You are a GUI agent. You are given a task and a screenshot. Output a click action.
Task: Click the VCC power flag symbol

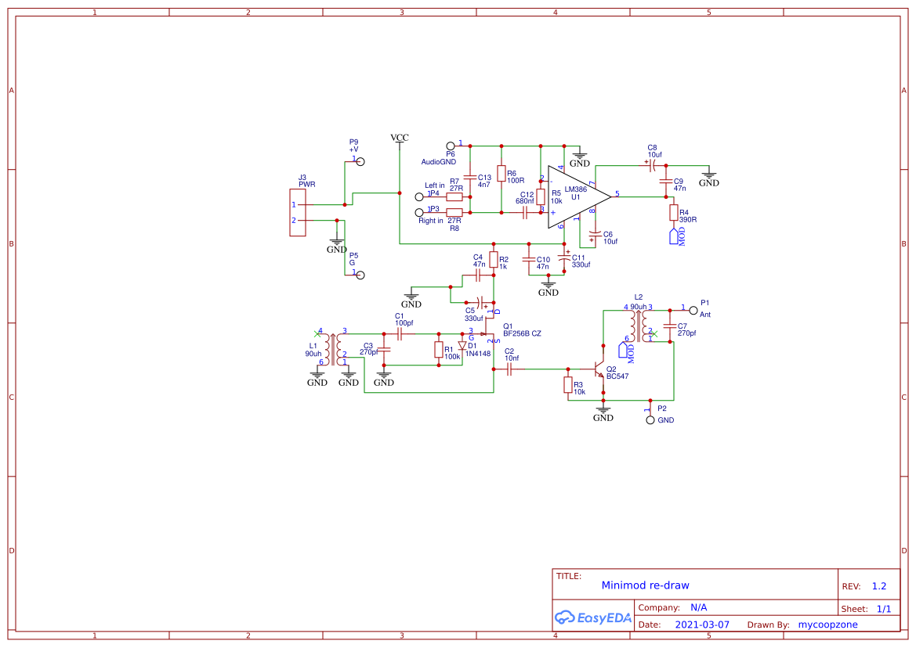[399, 139]
